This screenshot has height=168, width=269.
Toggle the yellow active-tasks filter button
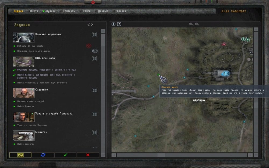[20, 155]
